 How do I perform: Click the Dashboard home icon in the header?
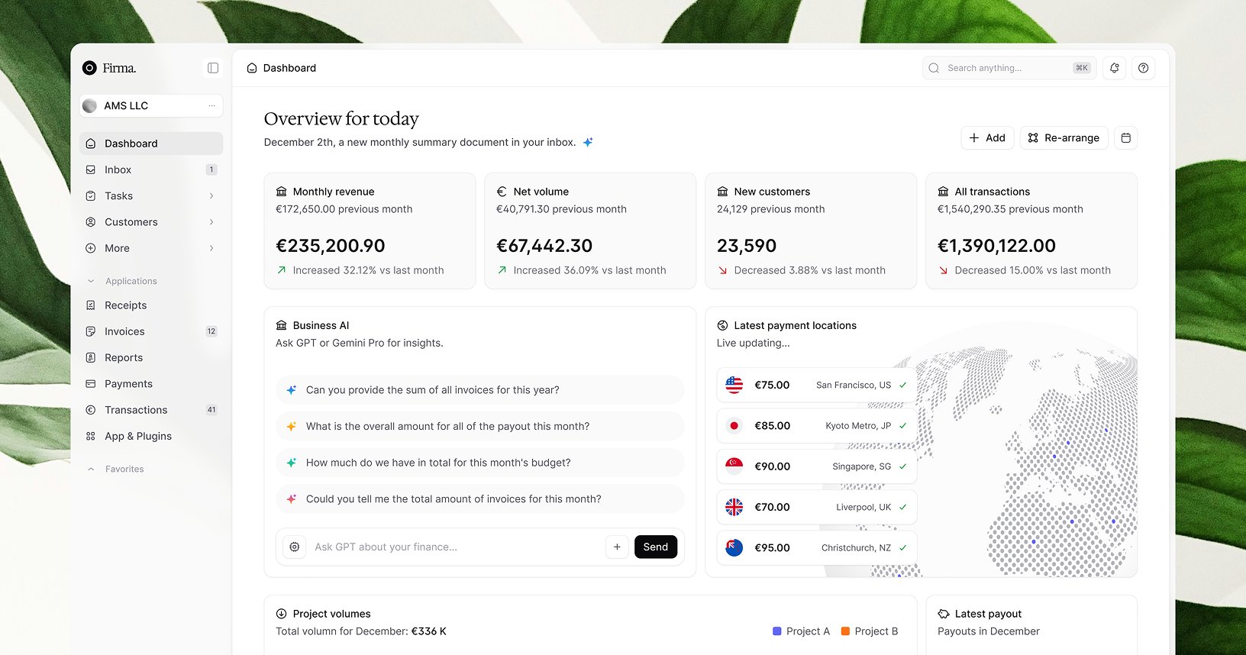tap(252, 68)
